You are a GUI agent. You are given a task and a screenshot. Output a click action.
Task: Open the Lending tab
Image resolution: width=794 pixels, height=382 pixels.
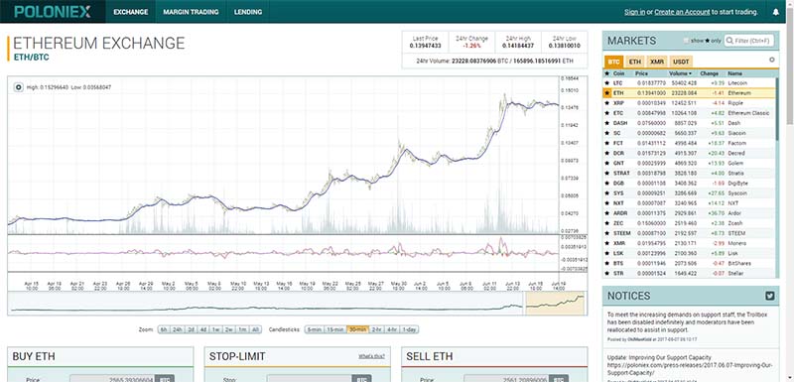(x=248, y=12)
